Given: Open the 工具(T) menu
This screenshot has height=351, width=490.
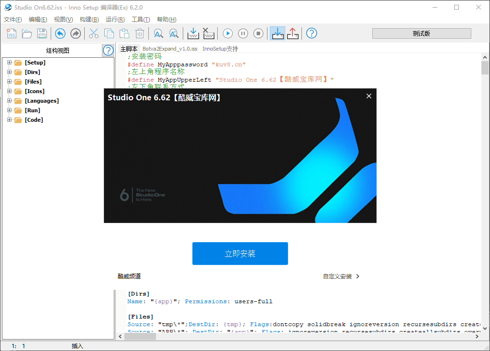Looking at the screenshot, I should (x=141, y=20).
